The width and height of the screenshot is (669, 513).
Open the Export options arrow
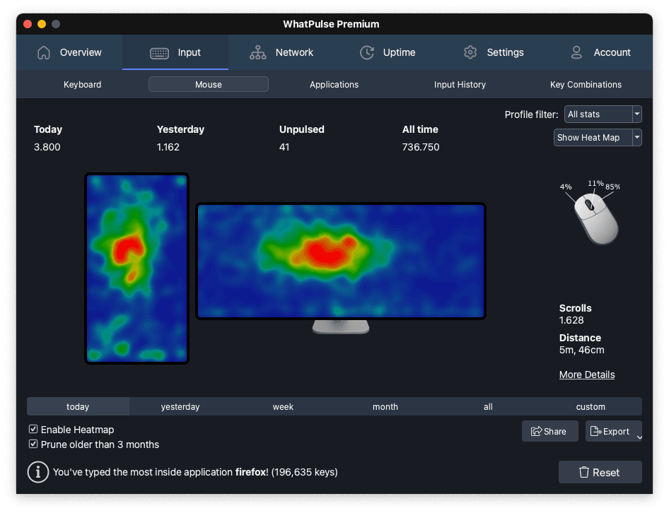point(639,437)
